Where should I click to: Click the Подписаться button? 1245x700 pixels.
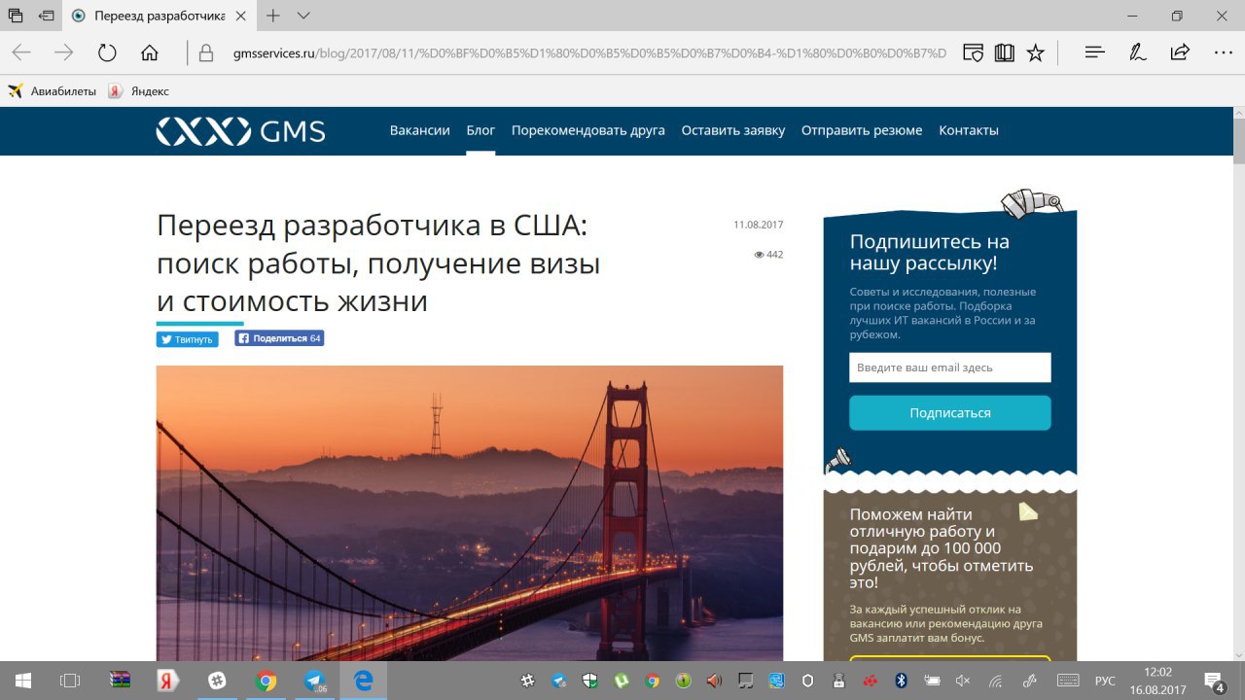click(x=950, y=412)
